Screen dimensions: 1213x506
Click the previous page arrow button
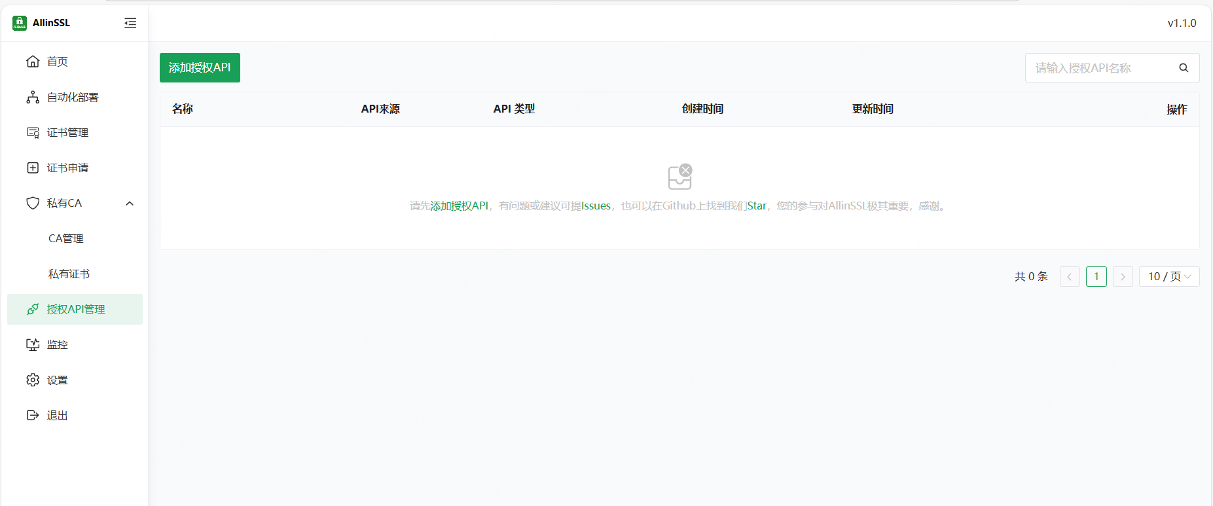pos(1070,276)
